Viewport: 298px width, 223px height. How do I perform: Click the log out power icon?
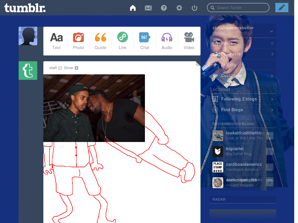[194, 8]
